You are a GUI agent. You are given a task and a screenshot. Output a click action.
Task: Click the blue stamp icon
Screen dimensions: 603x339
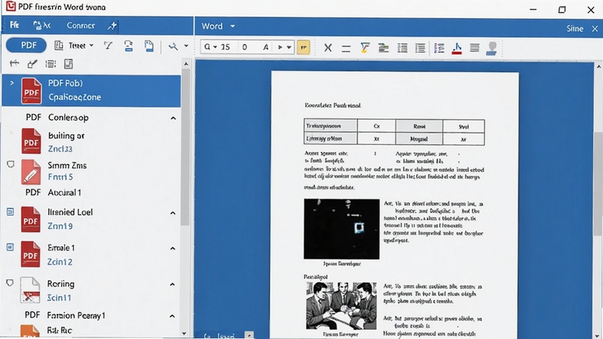[x=491, y=48]
